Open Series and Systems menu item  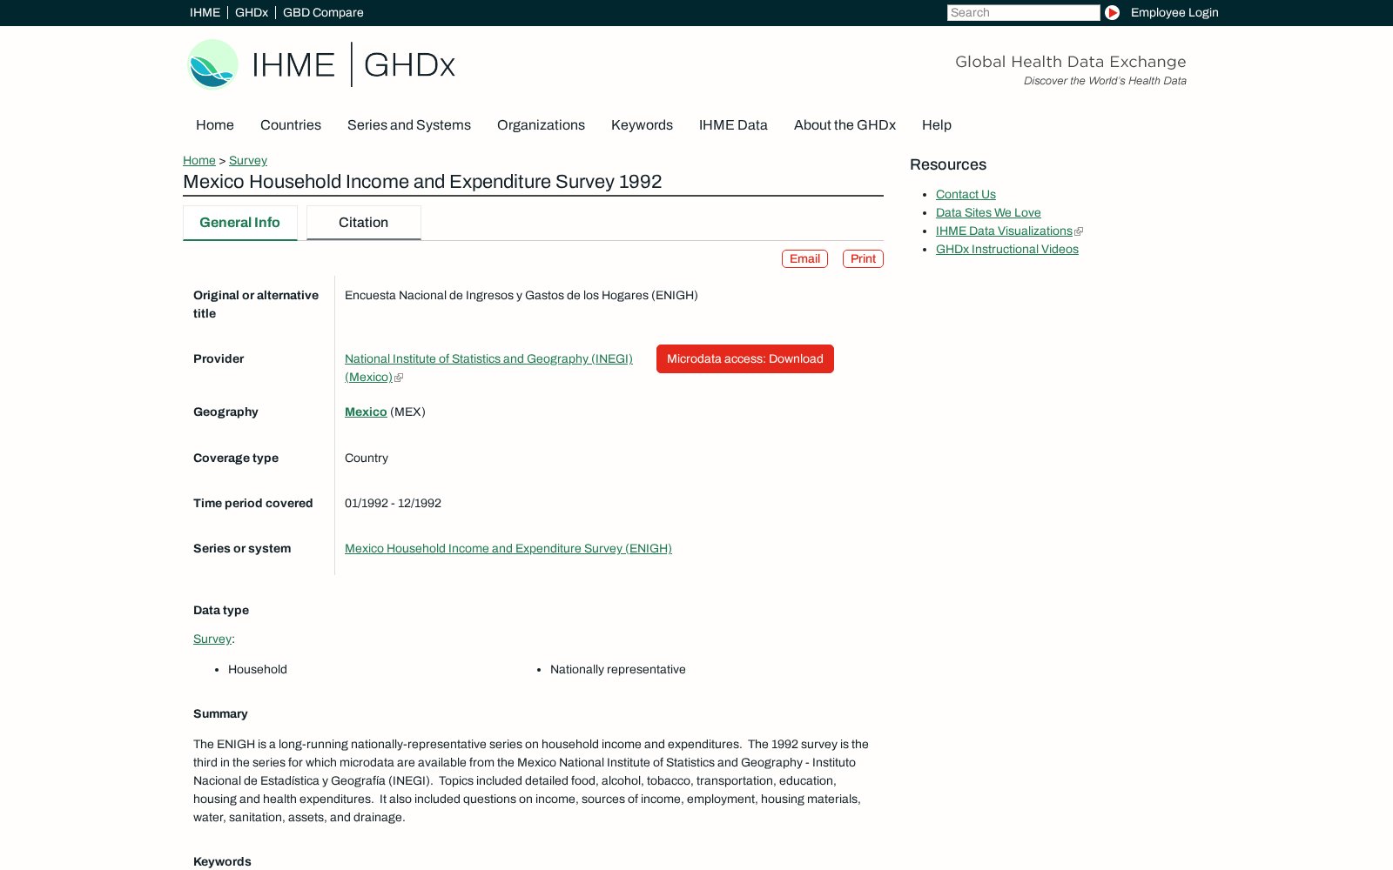[x=409, y=124]
